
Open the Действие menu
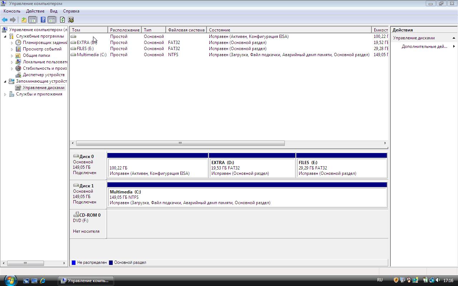pyautogui.click(x=35, y=11)
